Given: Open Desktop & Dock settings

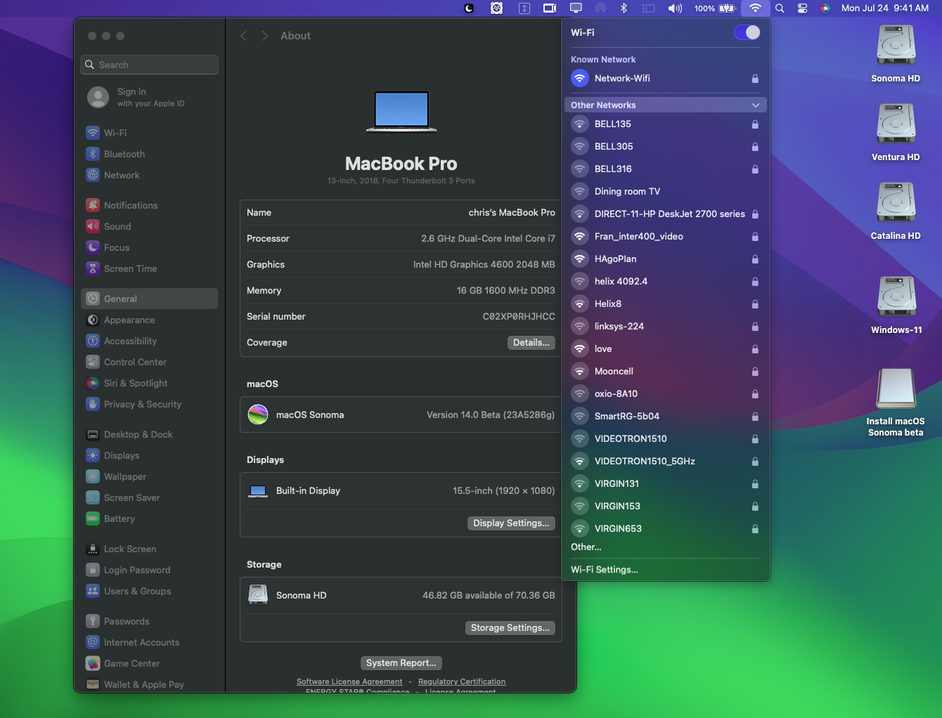Looking at the screenshot, I should pos(149,434).
